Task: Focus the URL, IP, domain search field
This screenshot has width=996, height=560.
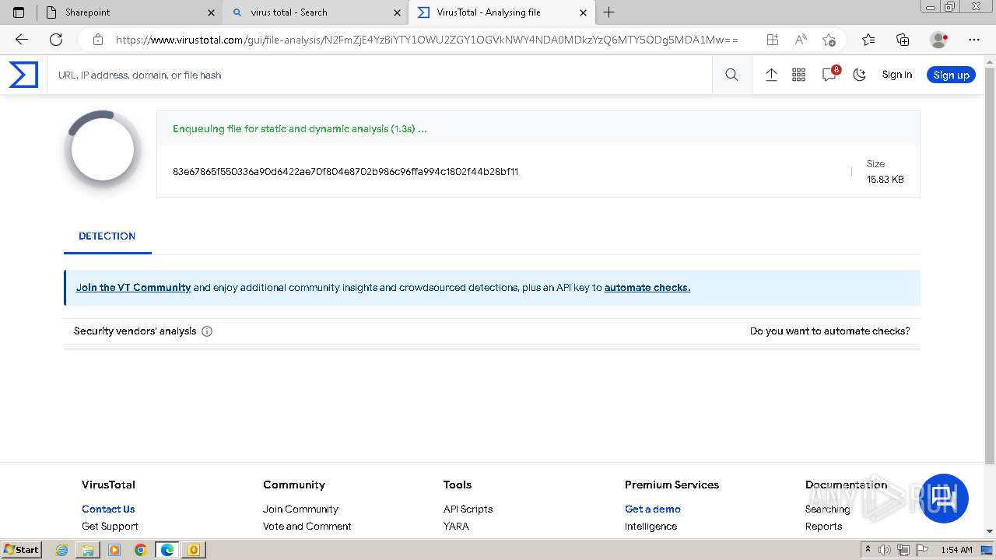Action: tap(381, 75)
